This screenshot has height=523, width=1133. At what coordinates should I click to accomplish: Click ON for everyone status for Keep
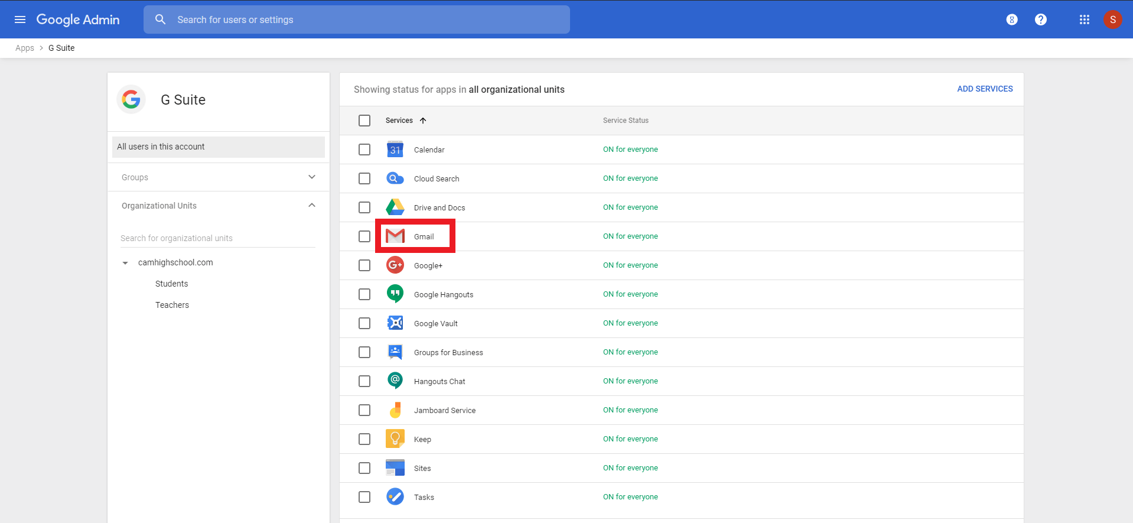[630, 439]
